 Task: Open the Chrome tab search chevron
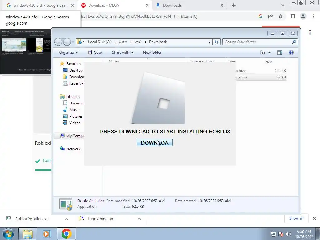point(282,5)
